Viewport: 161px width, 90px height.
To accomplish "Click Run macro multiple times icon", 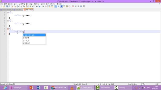I will click(x=81, y=6).
